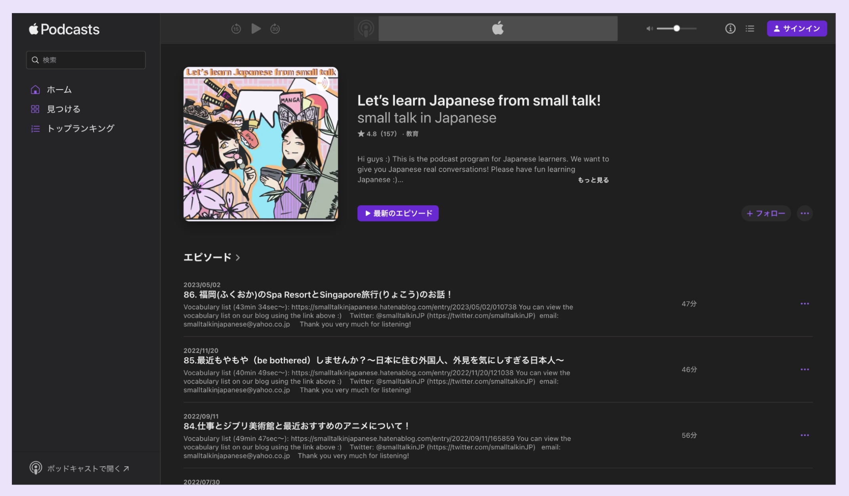Screen dimensions: 849x496
Task: Click the 47分 duration of episode 86
Action: point(689,303)
